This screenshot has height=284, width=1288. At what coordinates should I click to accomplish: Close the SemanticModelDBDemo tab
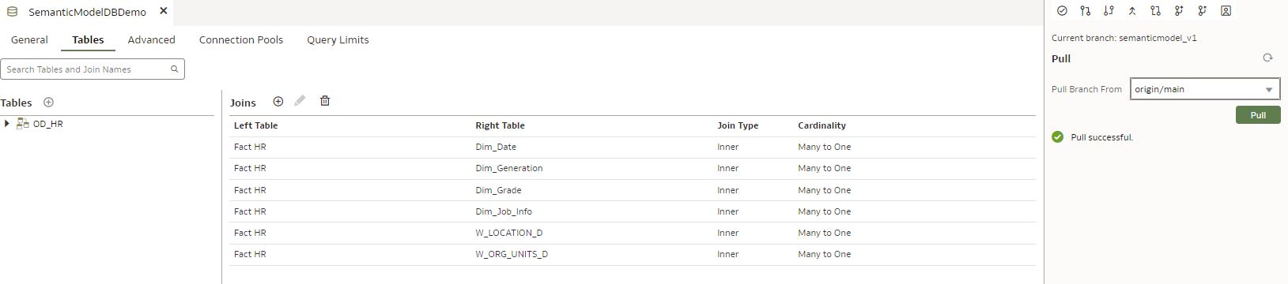point(164,12)
